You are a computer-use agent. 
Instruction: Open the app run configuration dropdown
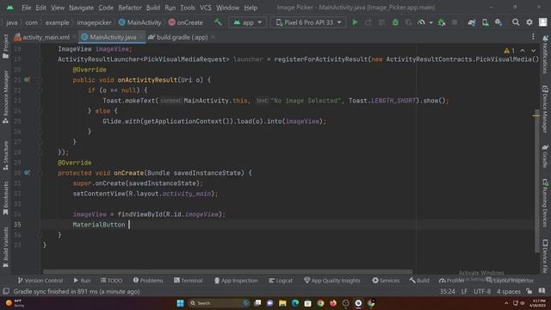click(247, 22)
